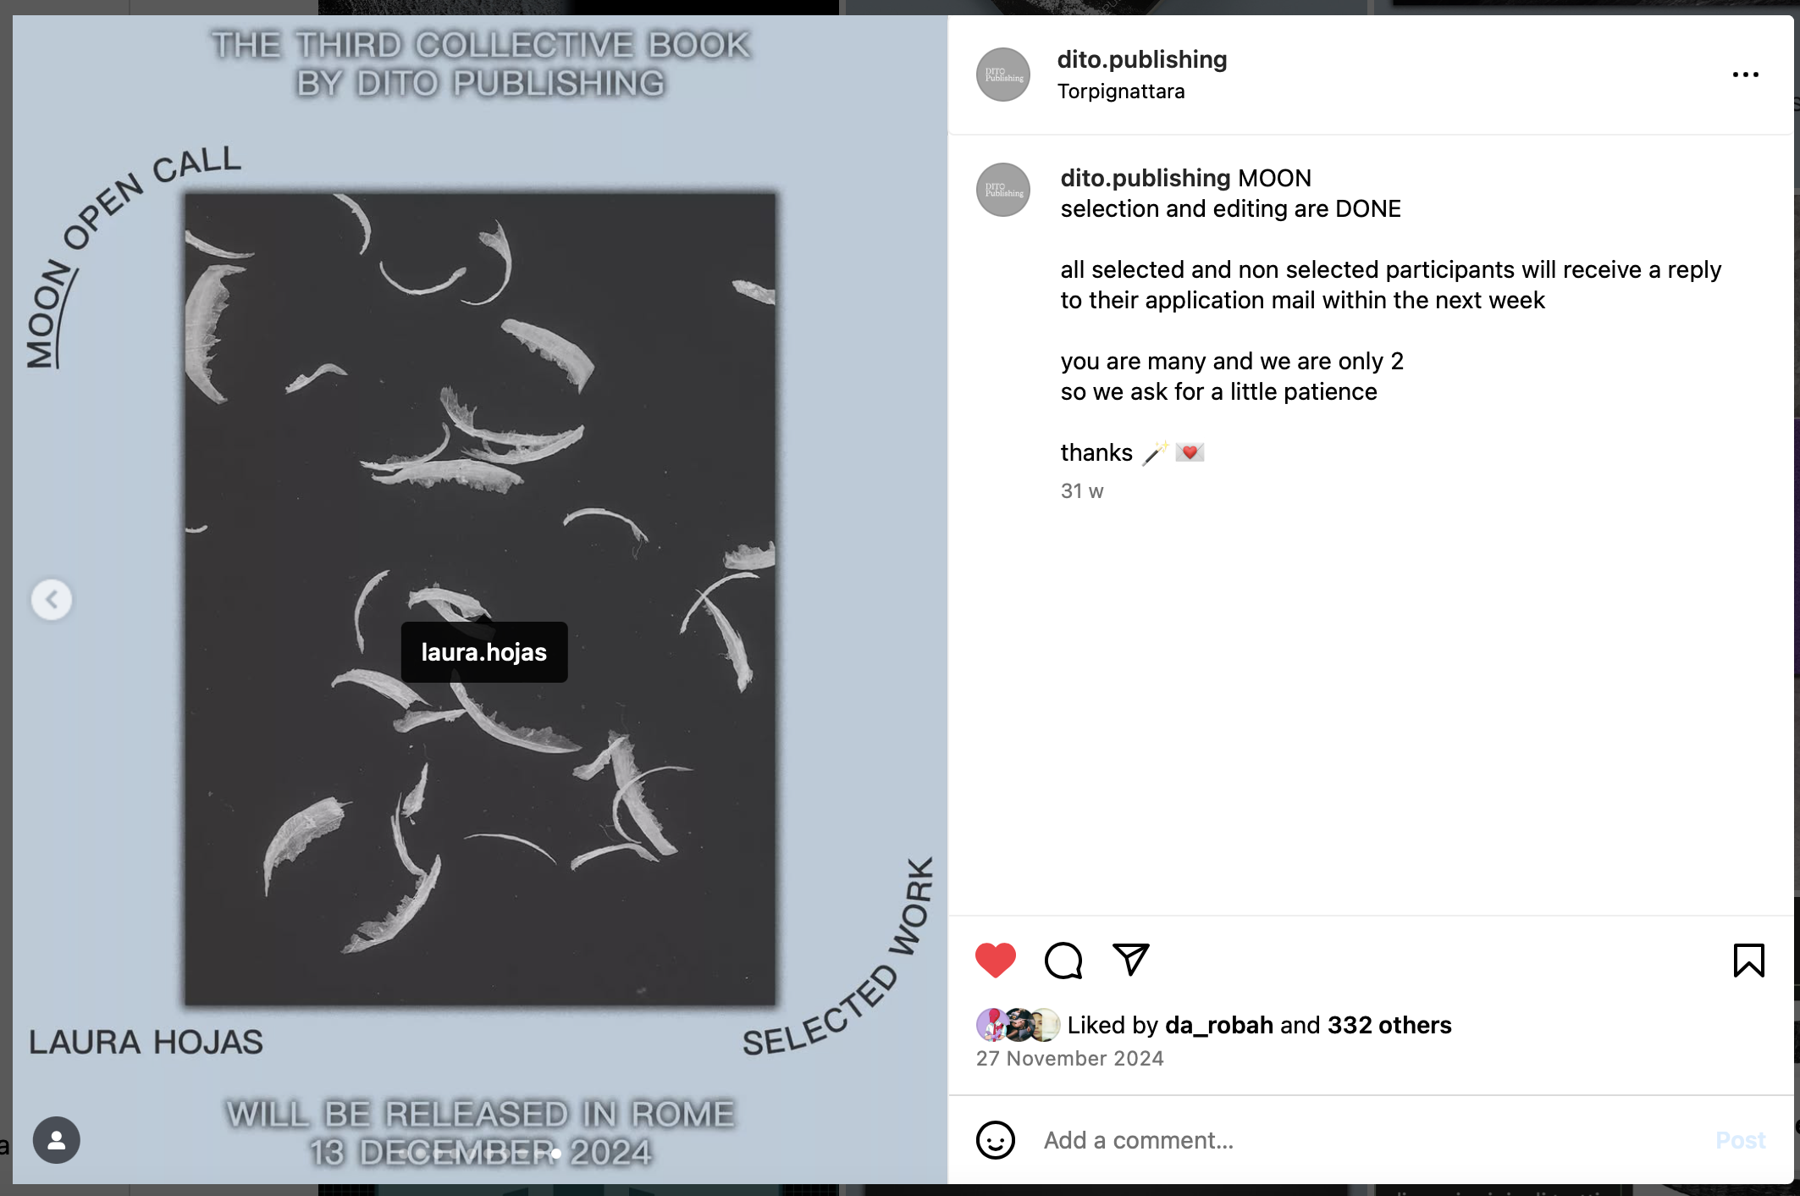Open da_robah's profile from likes

[x=1219, y=1025]
